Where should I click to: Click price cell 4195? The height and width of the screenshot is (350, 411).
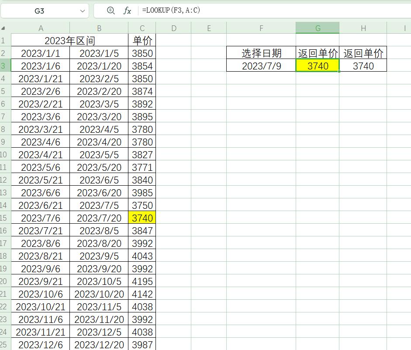[142, 281]
